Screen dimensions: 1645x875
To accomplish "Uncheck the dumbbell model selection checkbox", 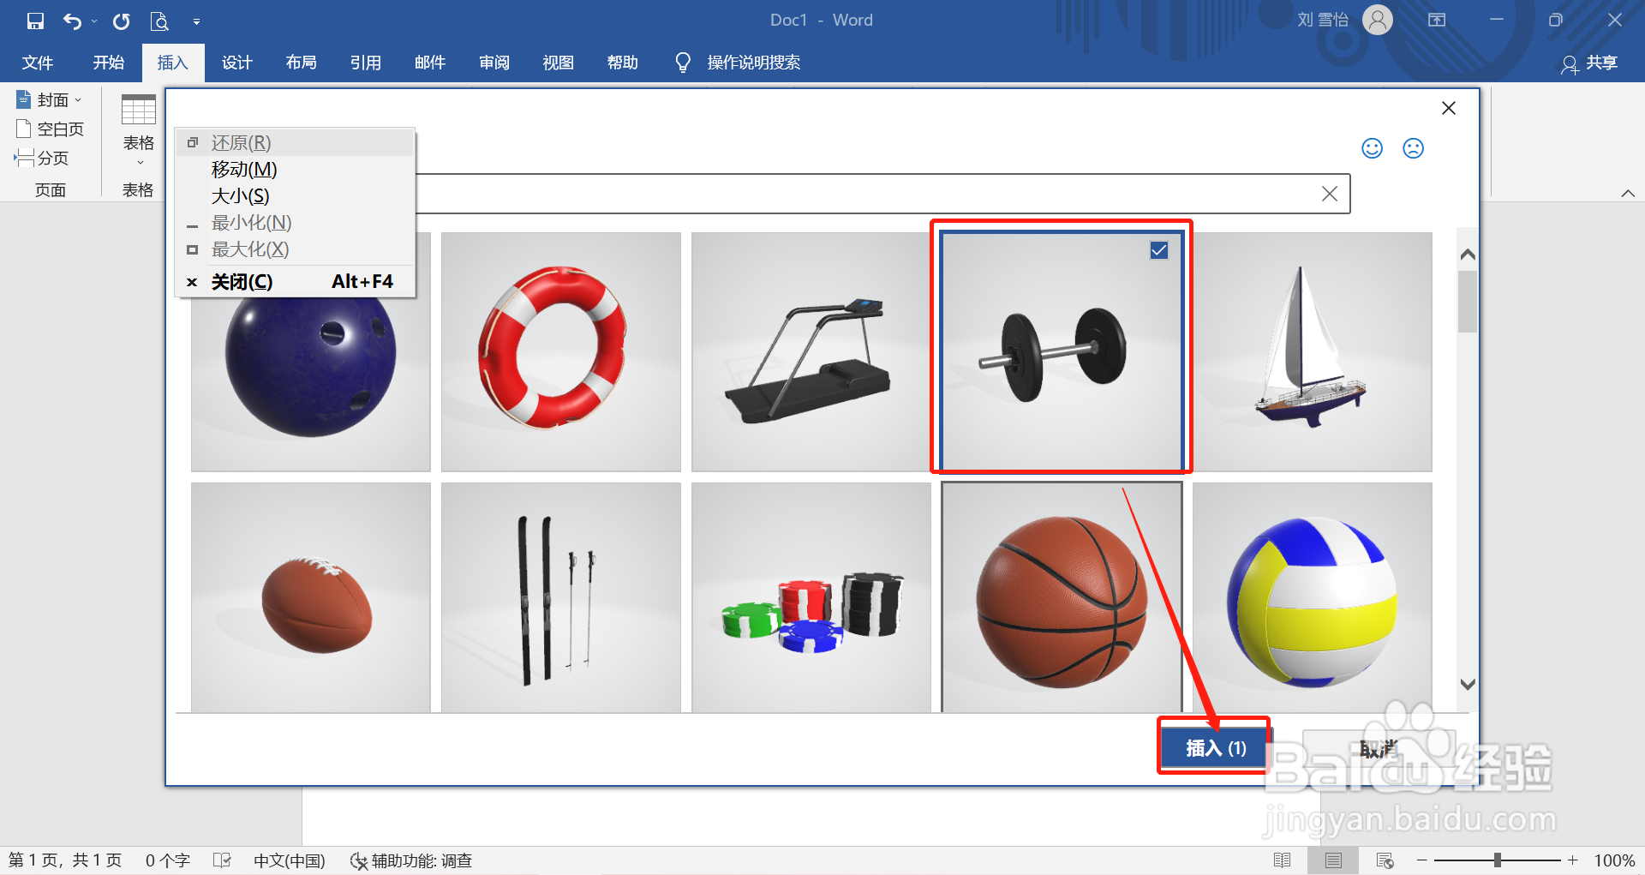I will (1159, 250).
